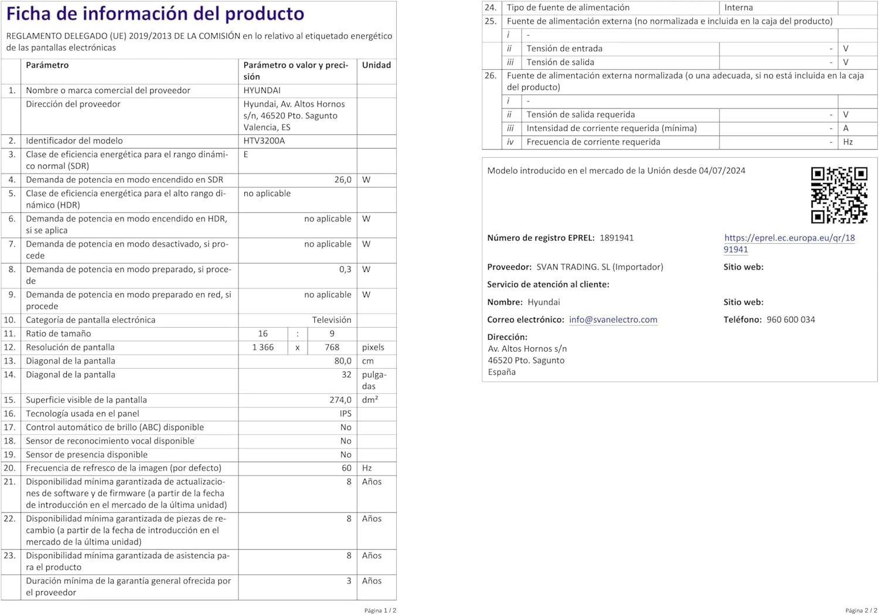Click the 'Interna' power supply type value
This screenshot has height=615, width=879.
click(738, 8)
